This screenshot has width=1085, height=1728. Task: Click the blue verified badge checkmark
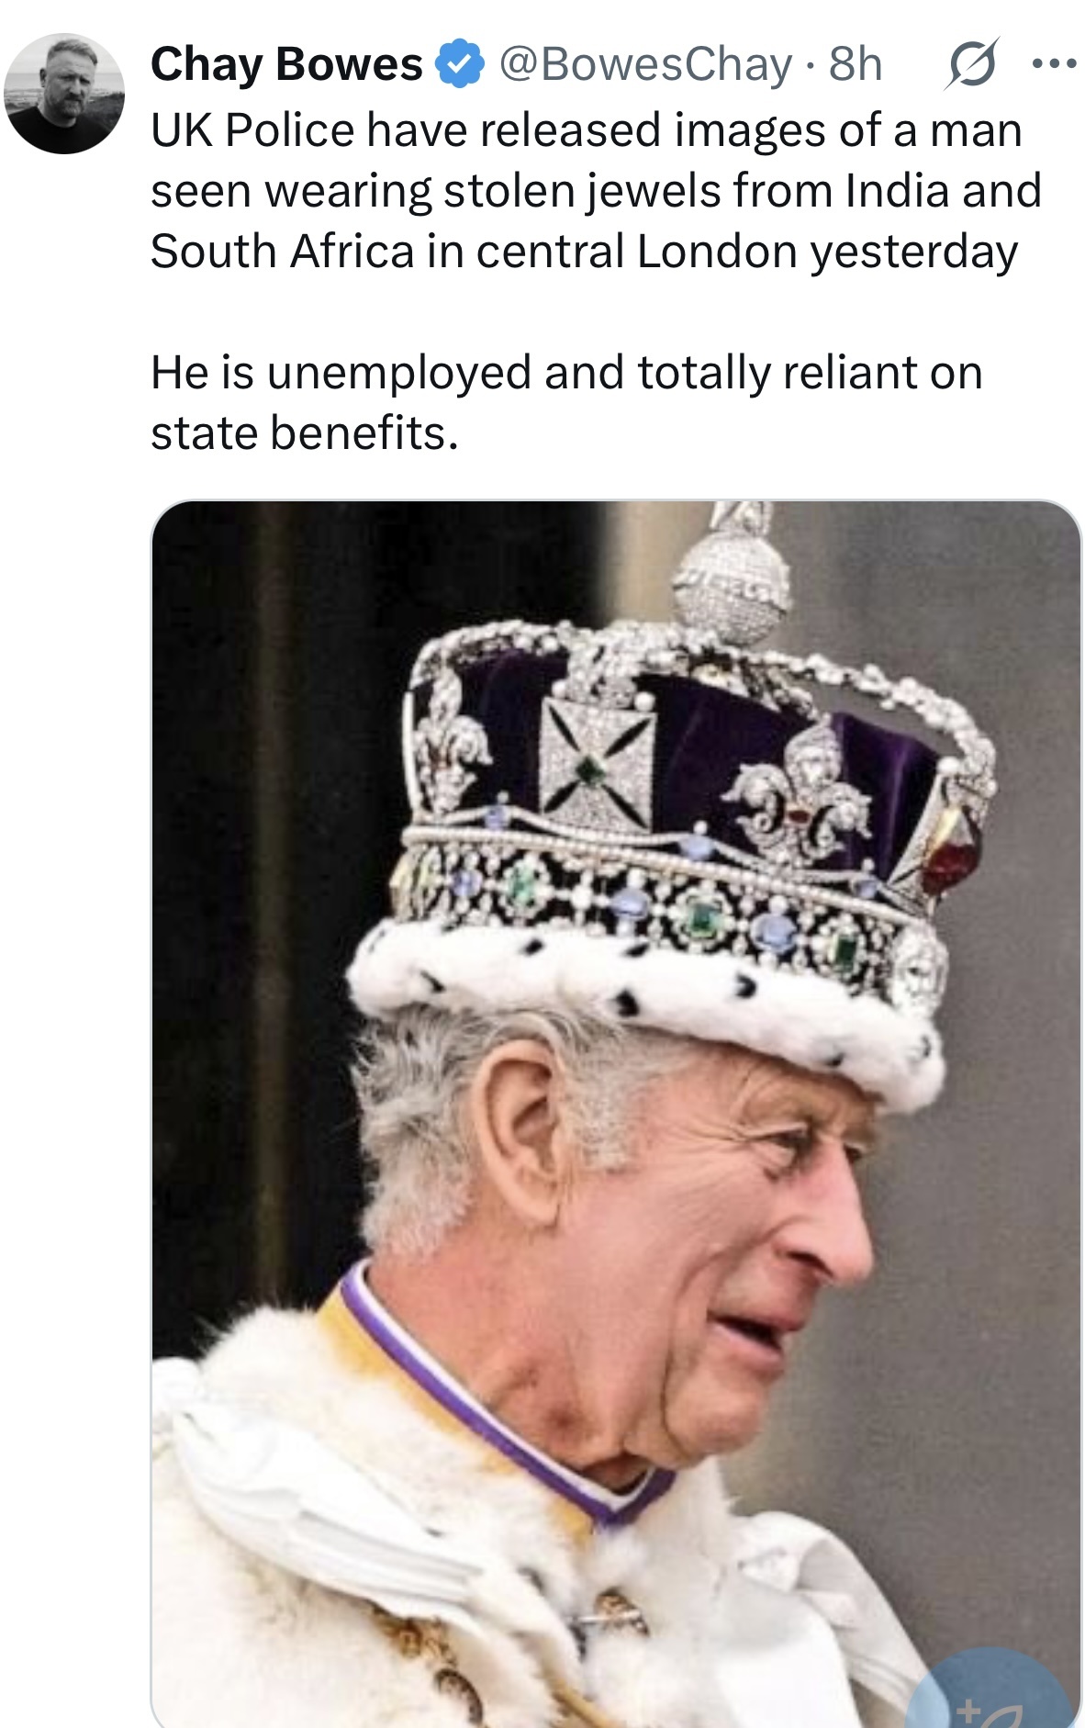(459, 64)
